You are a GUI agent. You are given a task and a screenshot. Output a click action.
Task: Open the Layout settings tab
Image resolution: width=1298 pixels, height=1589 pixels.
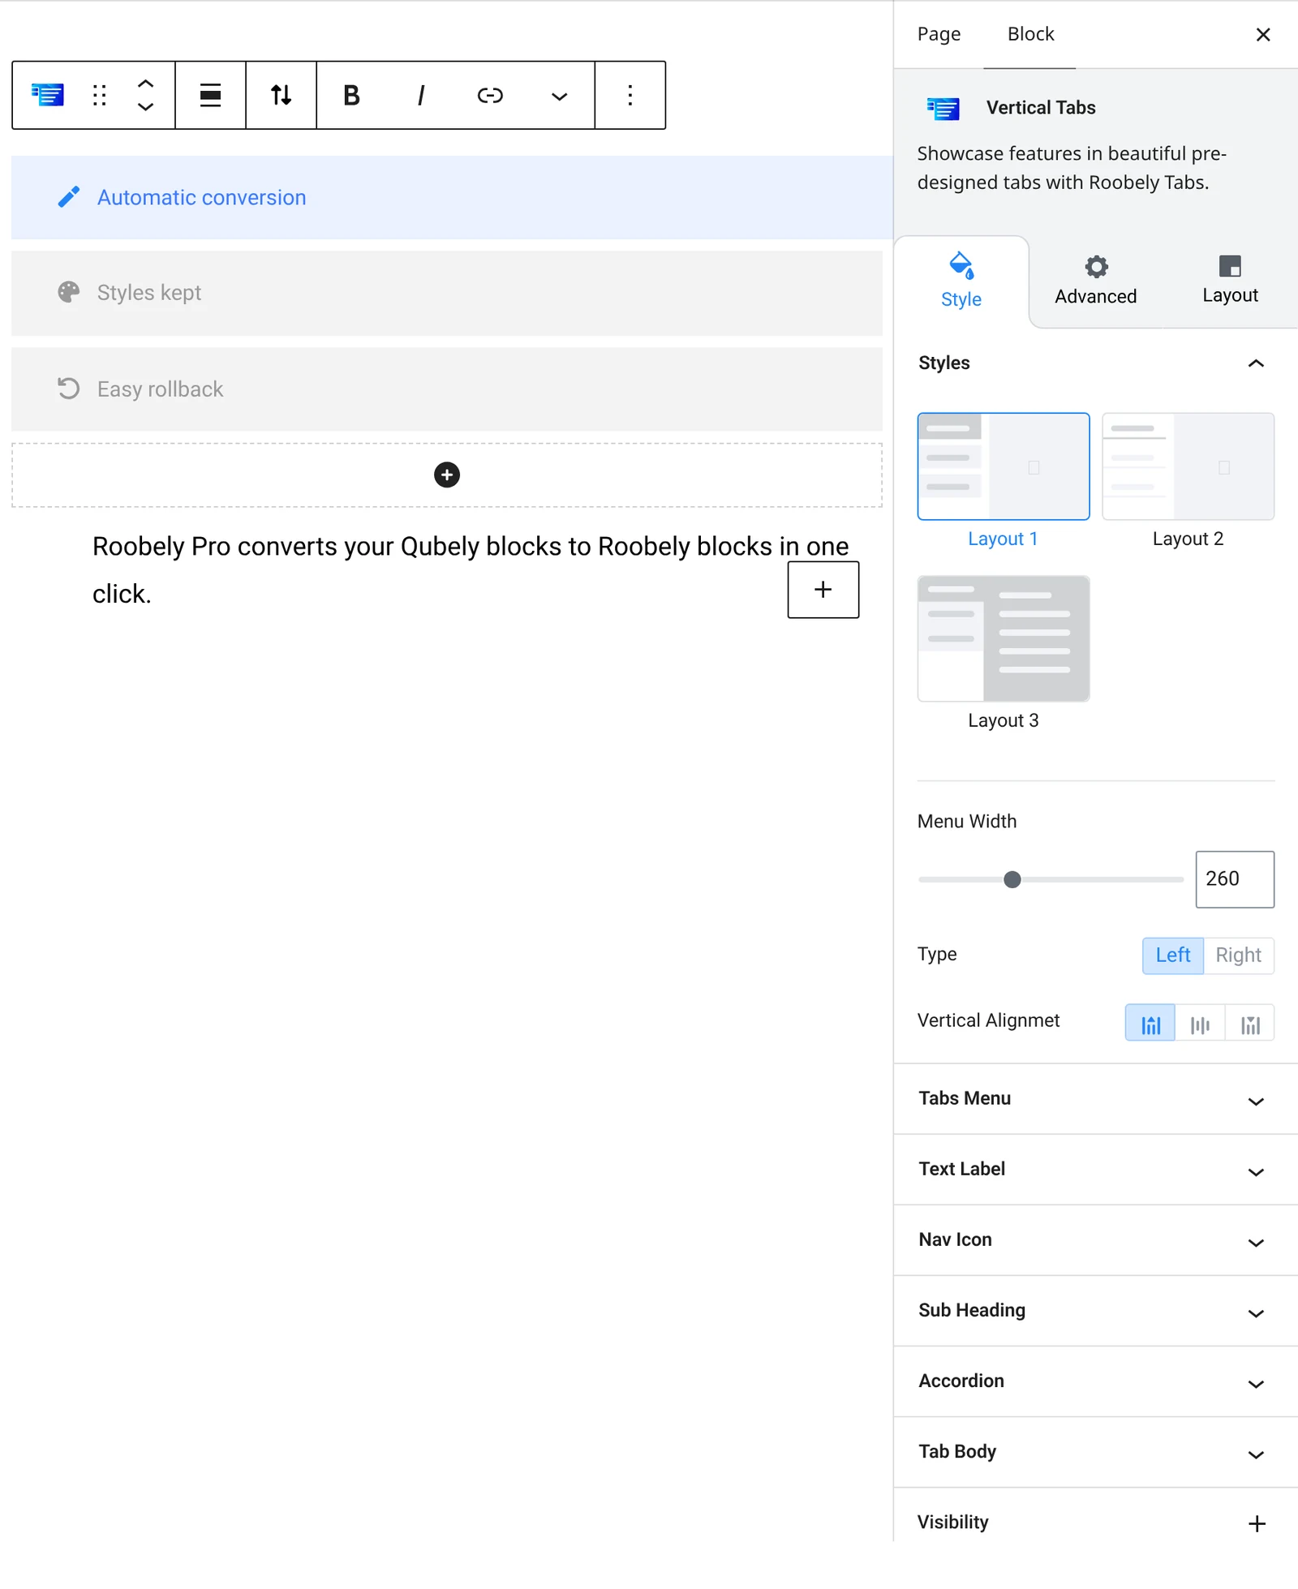1230,280
